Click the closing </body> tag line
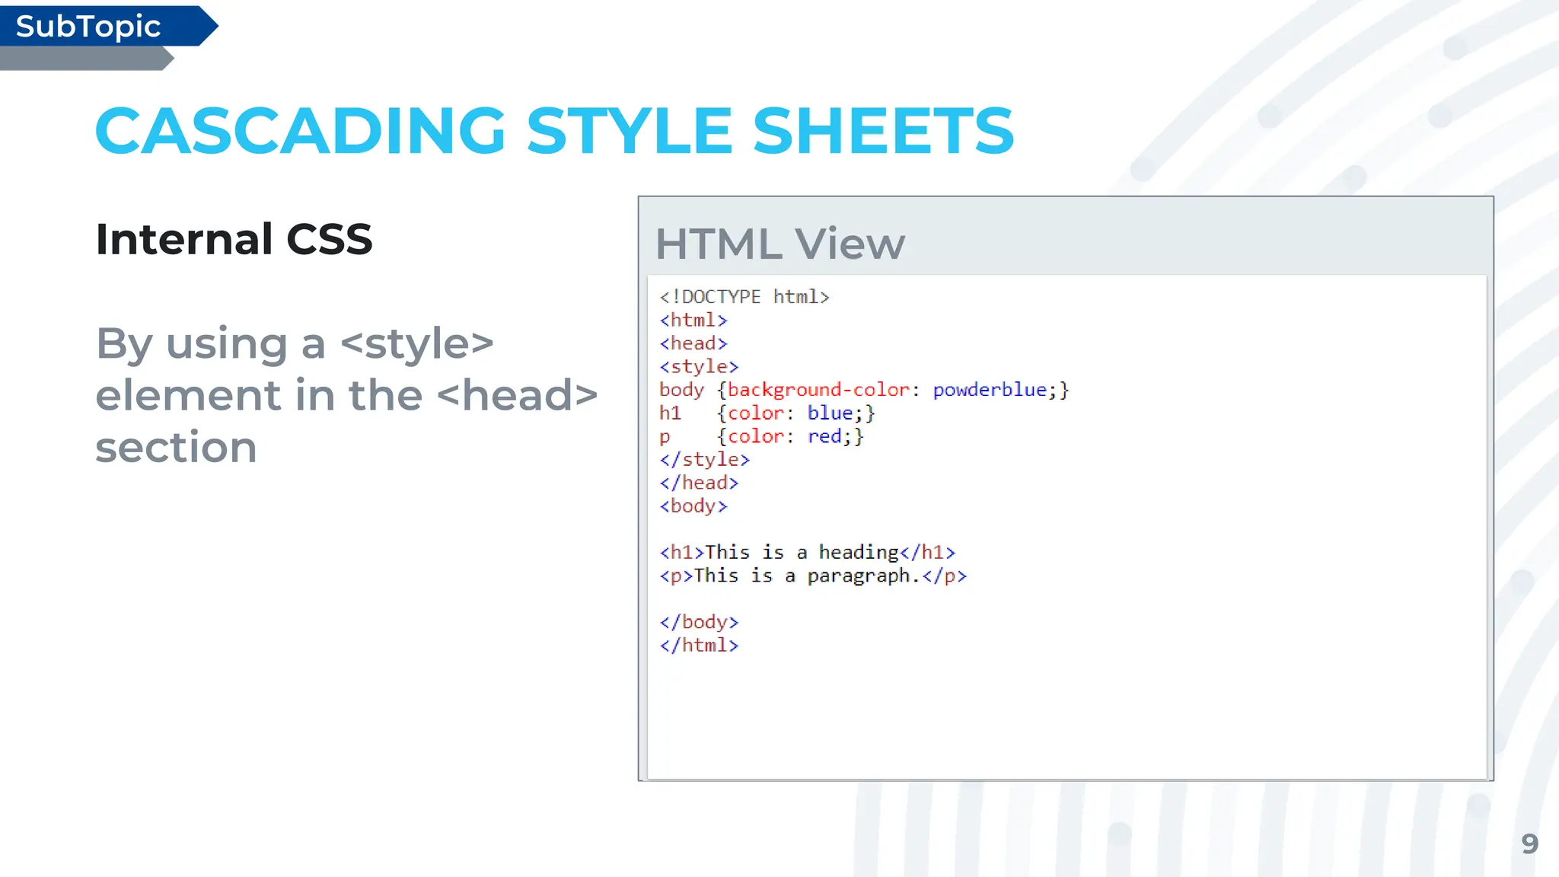This screenshot has width=1559, height=877. (x=699, y=622)
